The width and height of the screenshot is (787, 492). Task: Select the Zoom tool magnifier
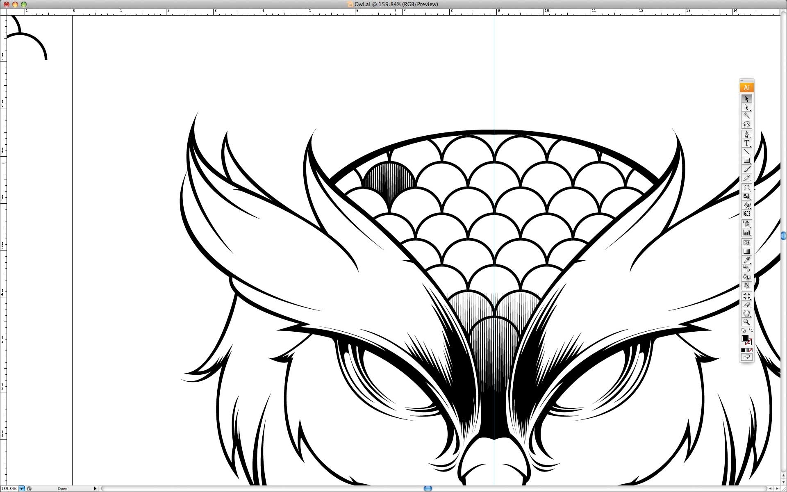coord(747,322)
